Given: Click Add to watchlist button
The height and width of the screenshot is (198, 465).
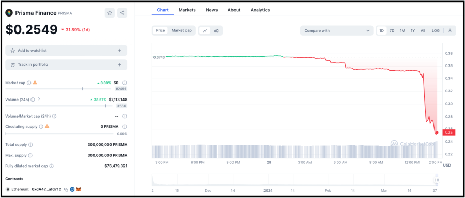Looking at the screenshot, I should 66,51.
